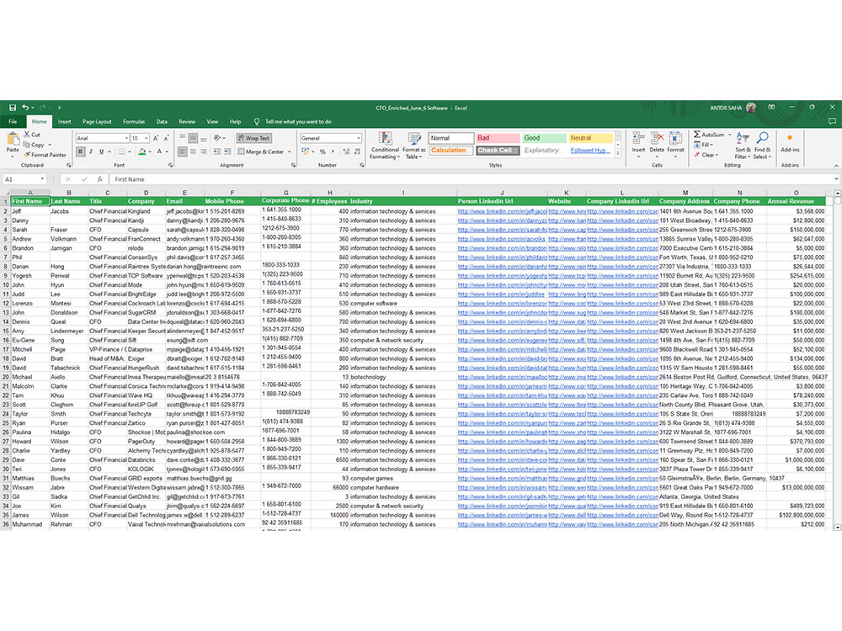Viewport: 842px width, 631px height.
Task: Cut the selection with the scissors icon
Action: [28, 134]
